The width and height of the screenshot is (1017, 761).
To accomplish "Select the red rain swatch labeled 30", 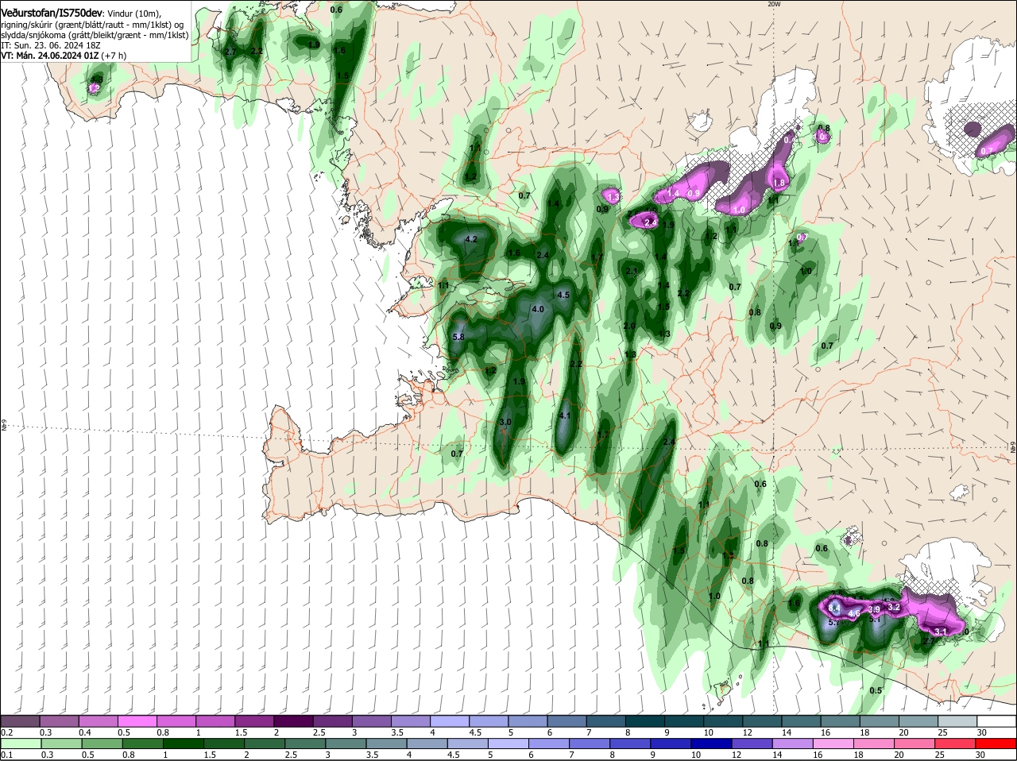I will coord(996,744).
